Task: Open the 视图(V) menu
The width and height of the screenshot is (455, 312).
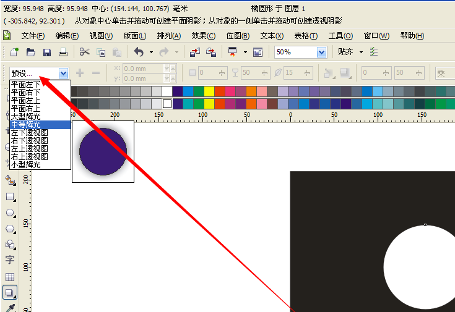Action: click(x=101, y=36)
